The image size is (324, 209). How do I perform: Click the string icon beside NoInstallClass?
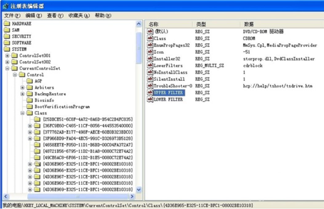[150, 72]
